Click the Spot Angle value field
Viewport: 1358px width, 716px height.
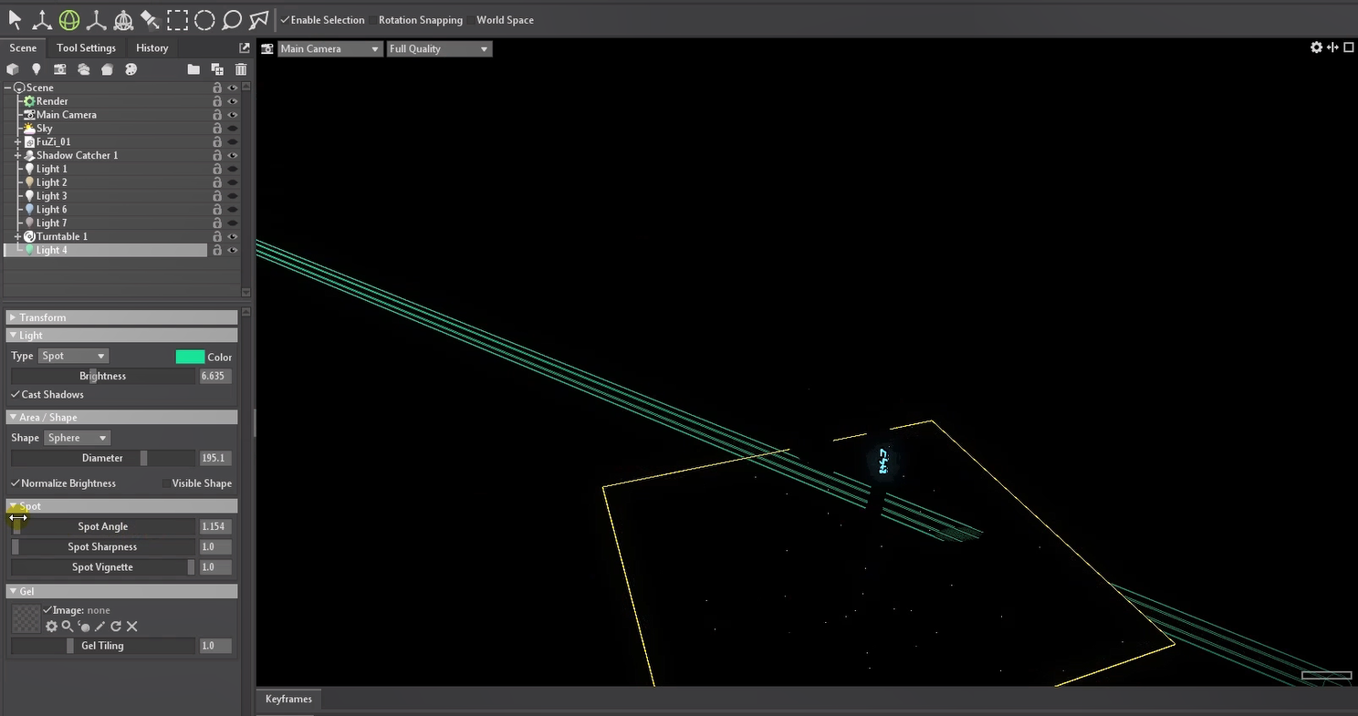tap(215, 527)
